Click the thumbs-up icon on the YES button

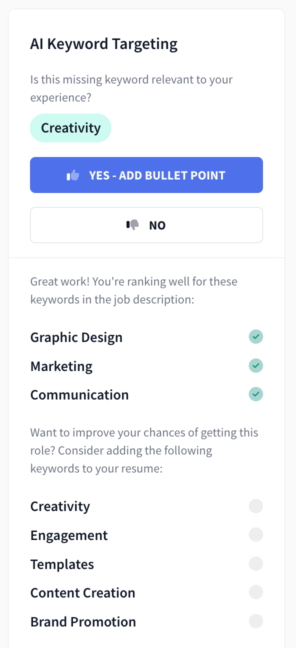pyautogui.click(x=72, y=174)
